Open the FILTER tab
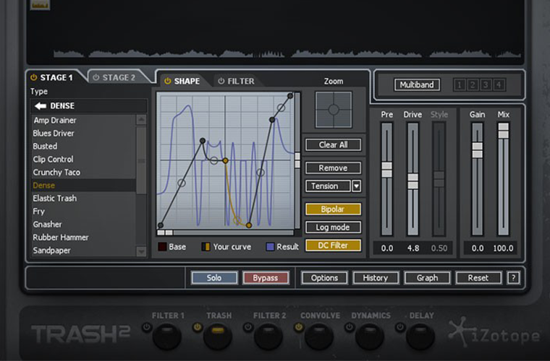This screenshot has width=550, height=361. tap(240, 81)
